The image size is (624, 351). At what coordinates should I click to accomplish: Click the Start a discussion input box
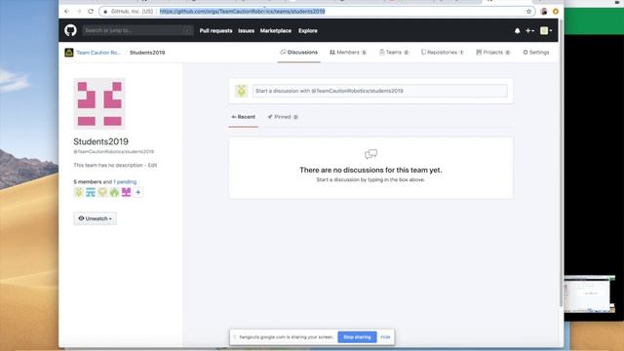(x=379, y=91)
